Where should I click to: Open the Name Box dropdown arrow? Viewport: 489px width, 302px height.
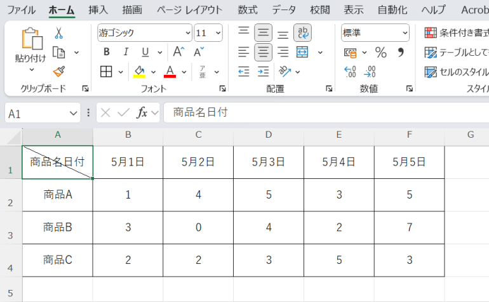coord(73,113)
